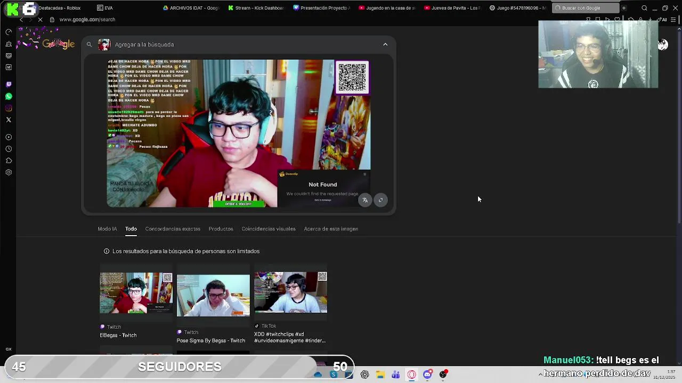
Task: Click the site security lock icon
Action: [x=52, y=20]
